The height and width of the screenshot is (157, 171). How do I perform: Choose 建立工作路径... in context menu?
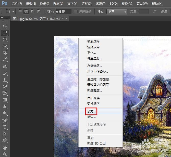pos(101,72)
